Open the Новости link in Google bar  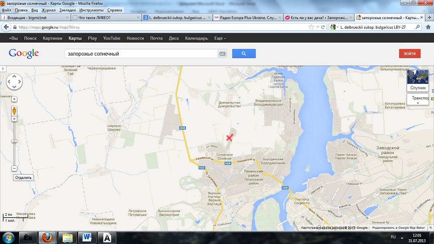click(x=135, y=38)
